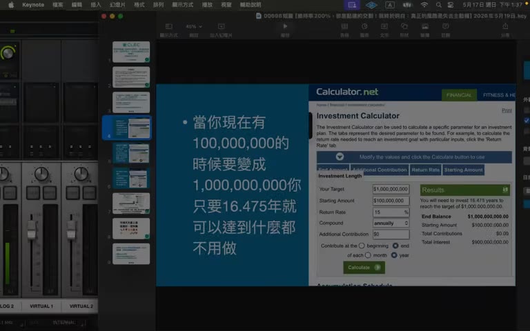Viewport: 530px width, 331px height.
Task: Open Control Center in the menu bar
Action: pyautogui.click(x=451, y=5)
